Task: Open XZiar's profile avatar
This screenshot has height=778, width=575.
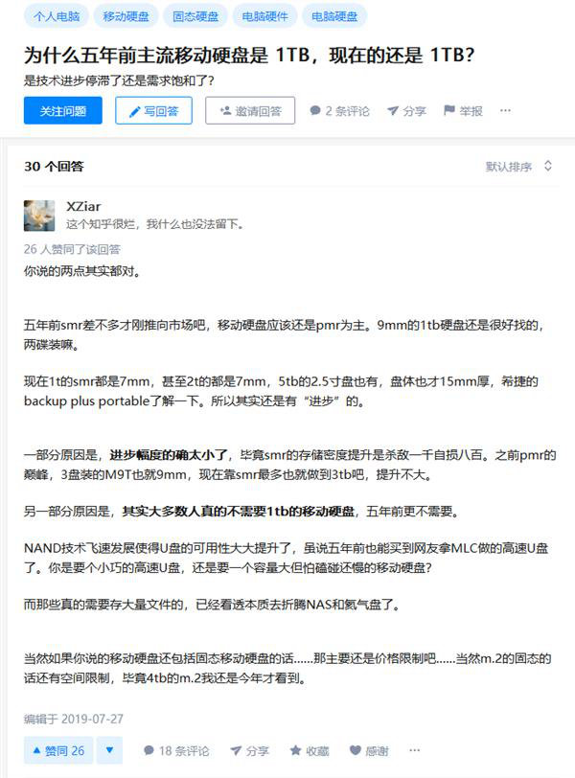Action: tap(39, 216)
